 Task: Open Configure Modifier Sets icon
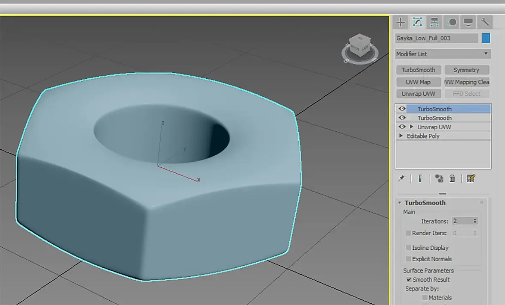471,178
